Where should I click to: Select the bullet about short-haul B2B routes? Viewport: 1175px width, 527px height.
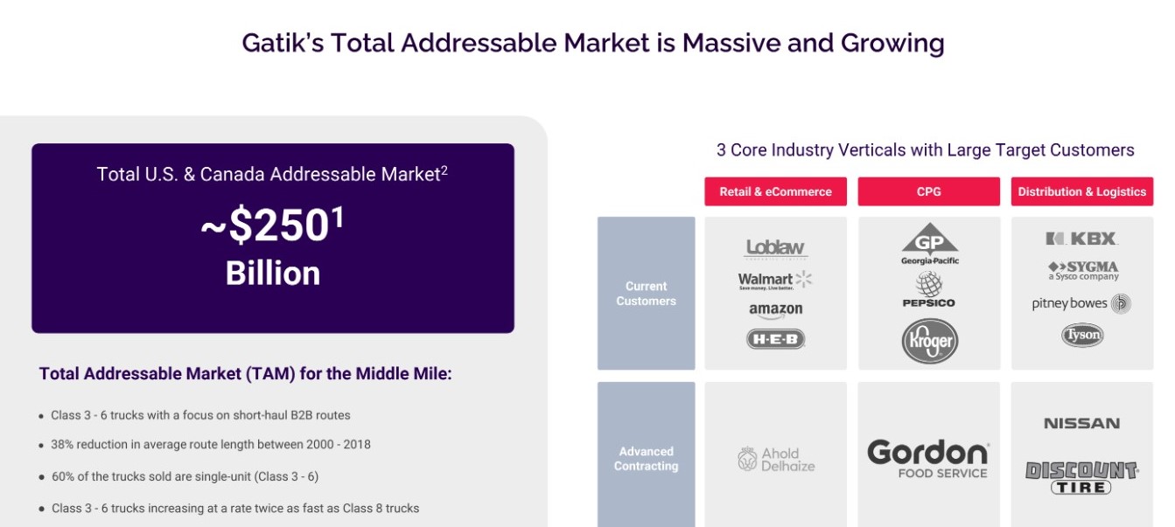click(200, 415)
